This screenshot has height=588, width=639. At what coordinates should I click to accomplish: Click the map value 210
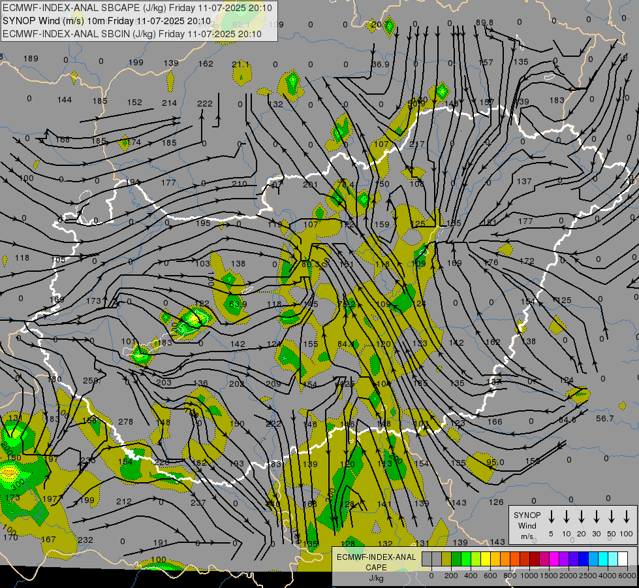(240, 184)
